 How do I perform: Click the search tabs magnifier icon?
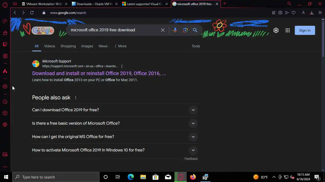coord(289,4)
